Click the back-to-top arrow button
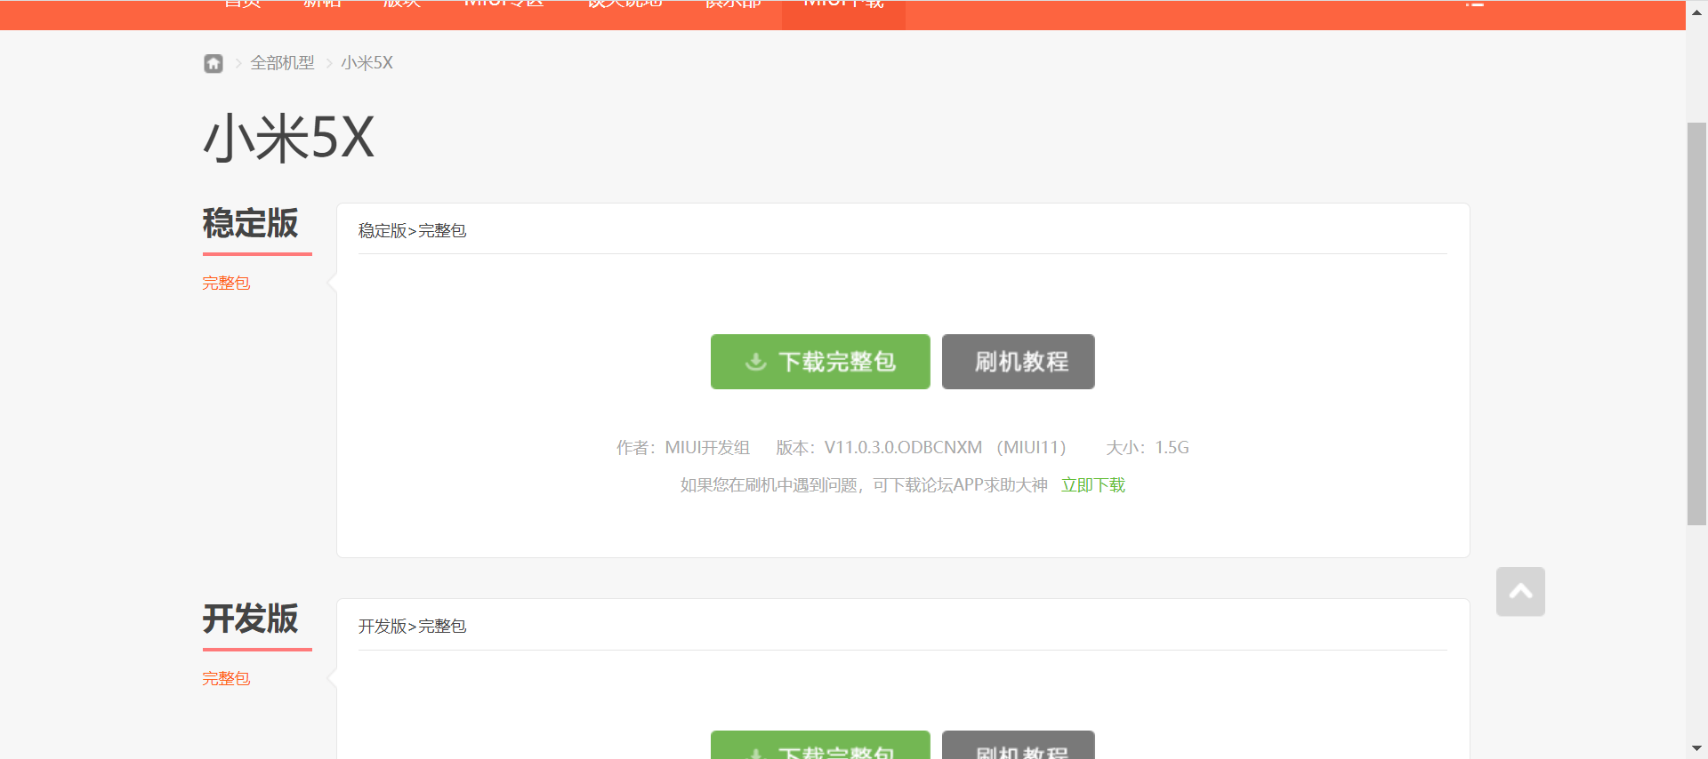Viewport: 1708px width, 759px height. 1520,592
